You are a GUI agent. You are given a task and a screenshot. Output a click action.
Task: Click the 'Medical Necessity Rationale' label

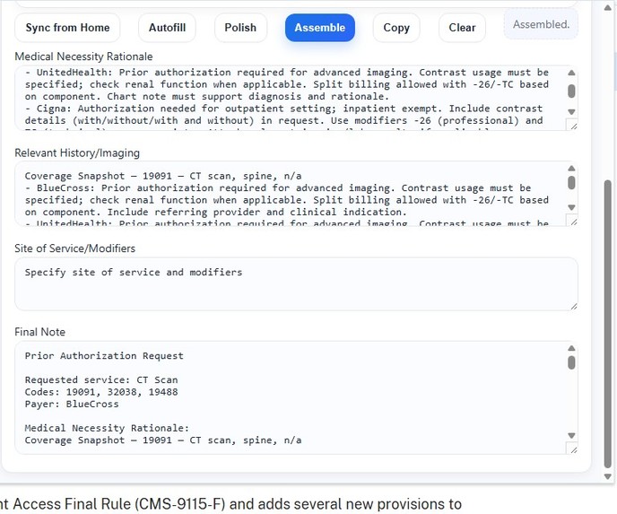point(83,57)
